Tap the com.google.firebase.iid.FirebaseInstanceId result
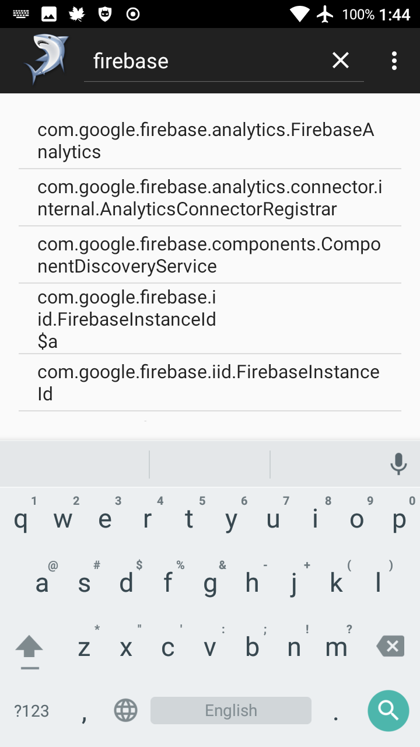Image resolution: width=420 pixels, height=747 pixels. click(x=209, y=382)
